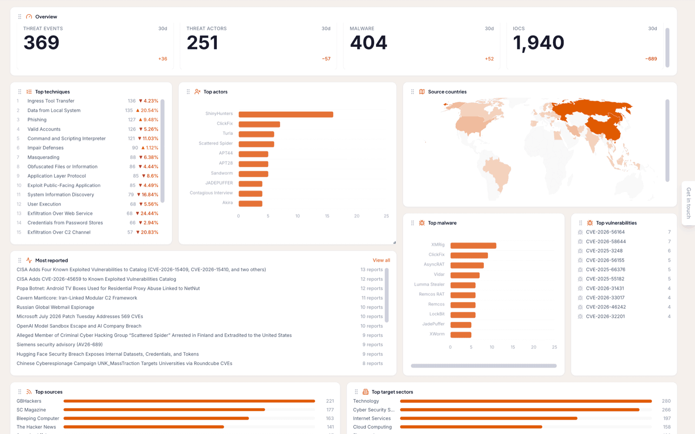Click the Top vulnerabilities bug icon

[x=590, y=223]
